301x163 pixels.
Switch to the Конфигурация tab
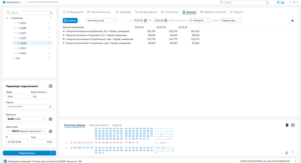(146, 12)
